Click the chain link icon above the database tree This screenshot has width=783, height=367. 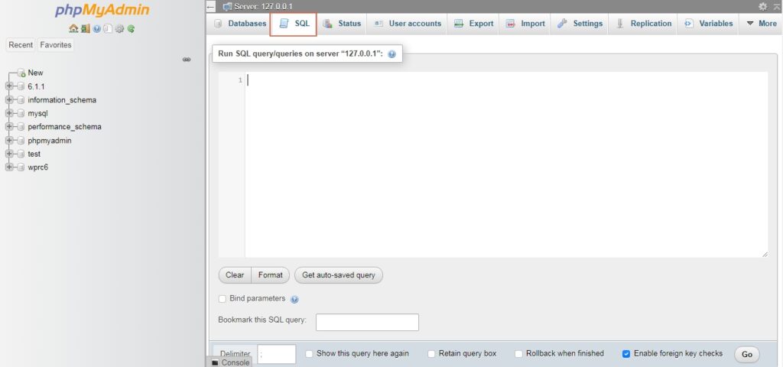tap(187, 60)
